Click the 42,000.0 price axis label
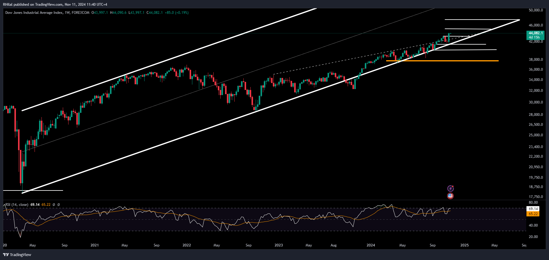The image size is (549, 260). (535, 42)
